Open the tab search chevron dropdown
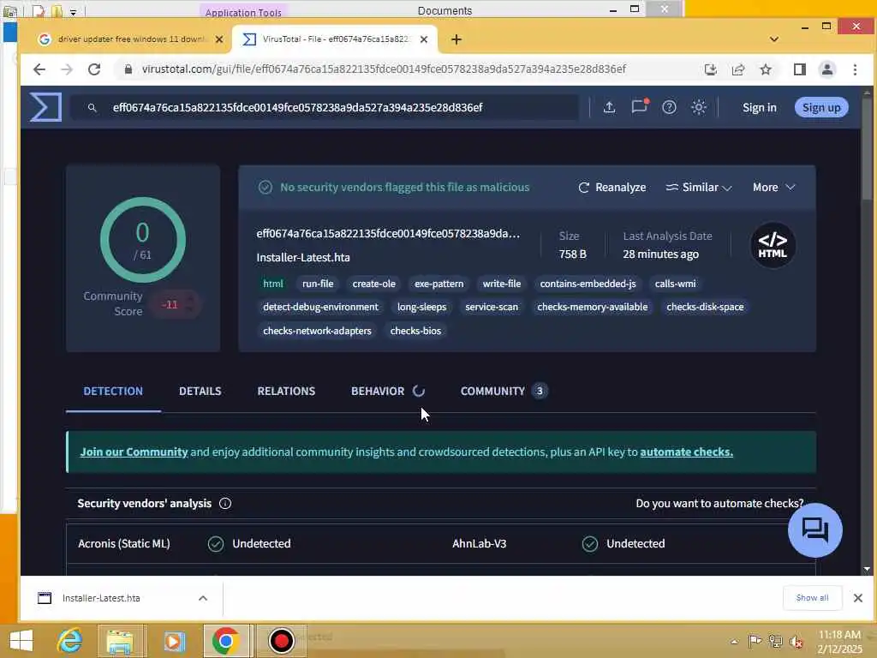877x658 pixels. [x=774, y=39]
